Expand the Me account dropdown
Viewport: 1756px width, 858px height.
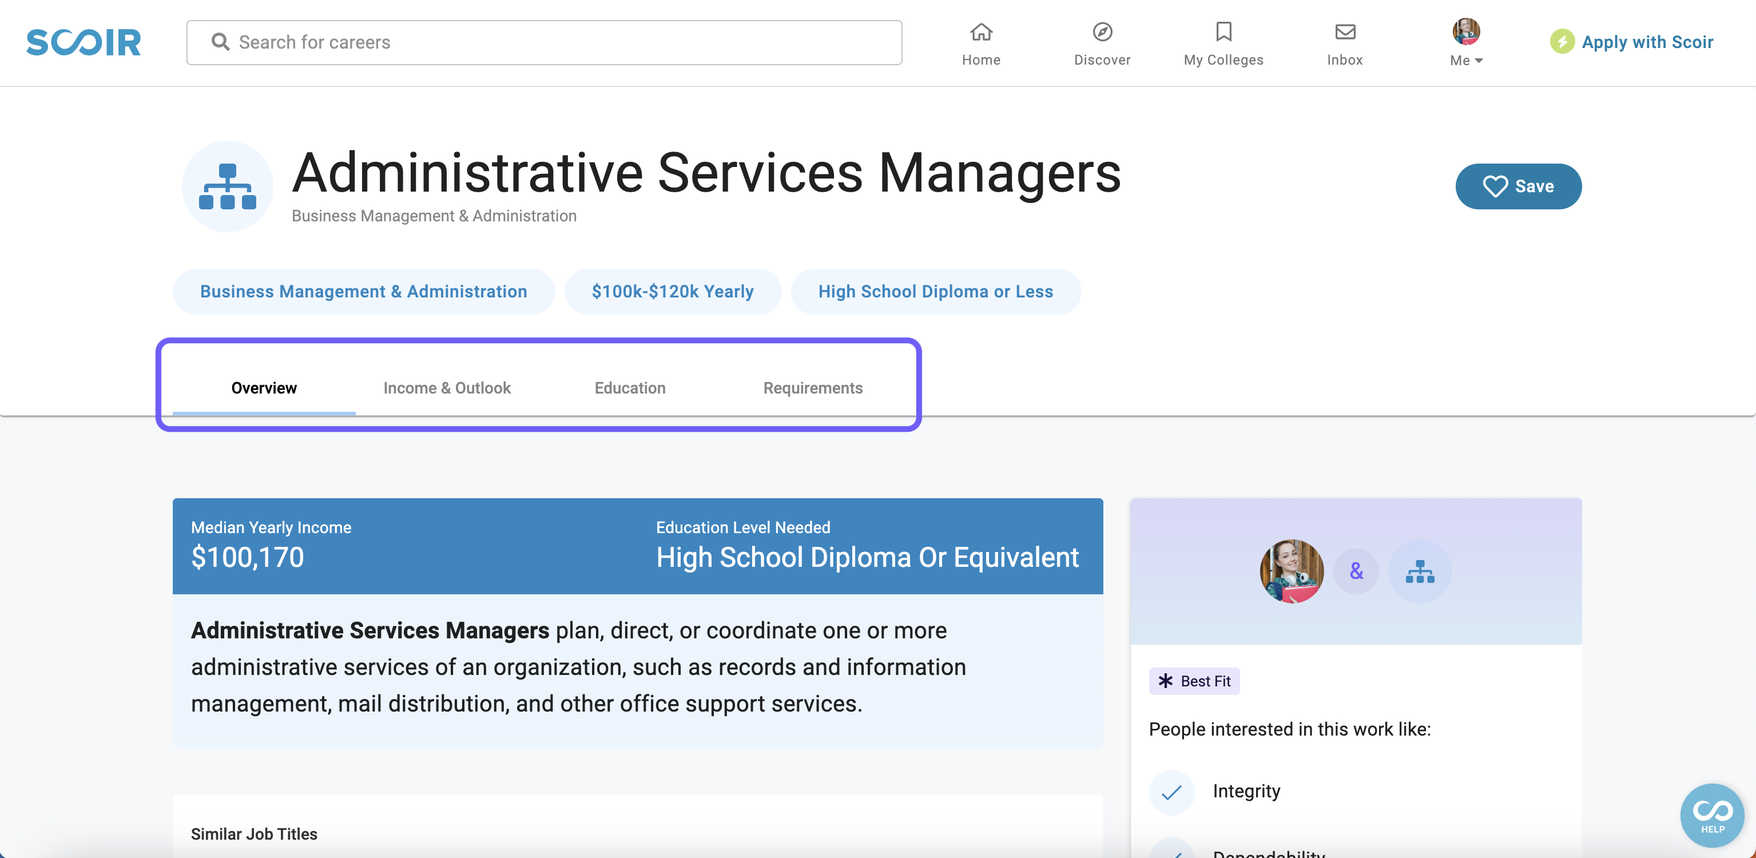coord(1466,60)
